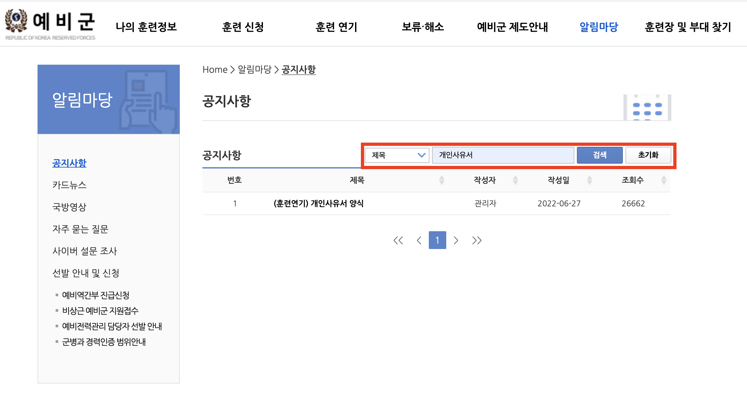Viewport: 747px width, 401px height.
Task: Click the previous page arrow
Action: (419, 240)
